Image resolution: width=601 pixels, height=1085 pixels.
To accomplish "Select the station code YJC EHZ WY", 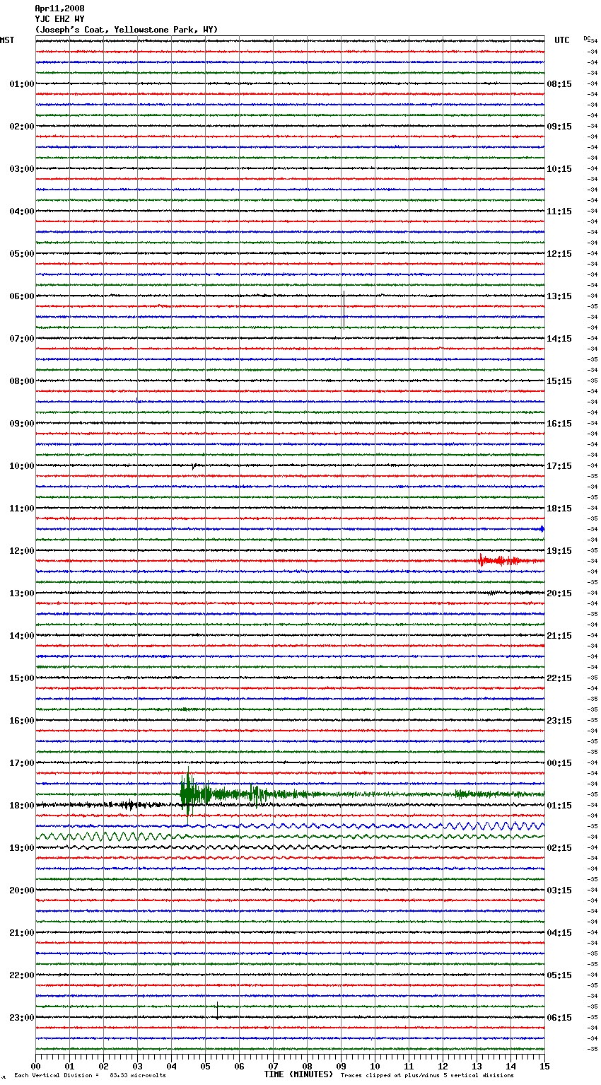I will [x=59, y=19].
